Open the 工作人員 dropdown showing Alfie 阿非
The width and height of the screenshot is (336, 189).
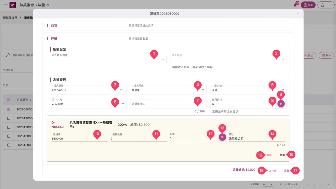[88, 104]
